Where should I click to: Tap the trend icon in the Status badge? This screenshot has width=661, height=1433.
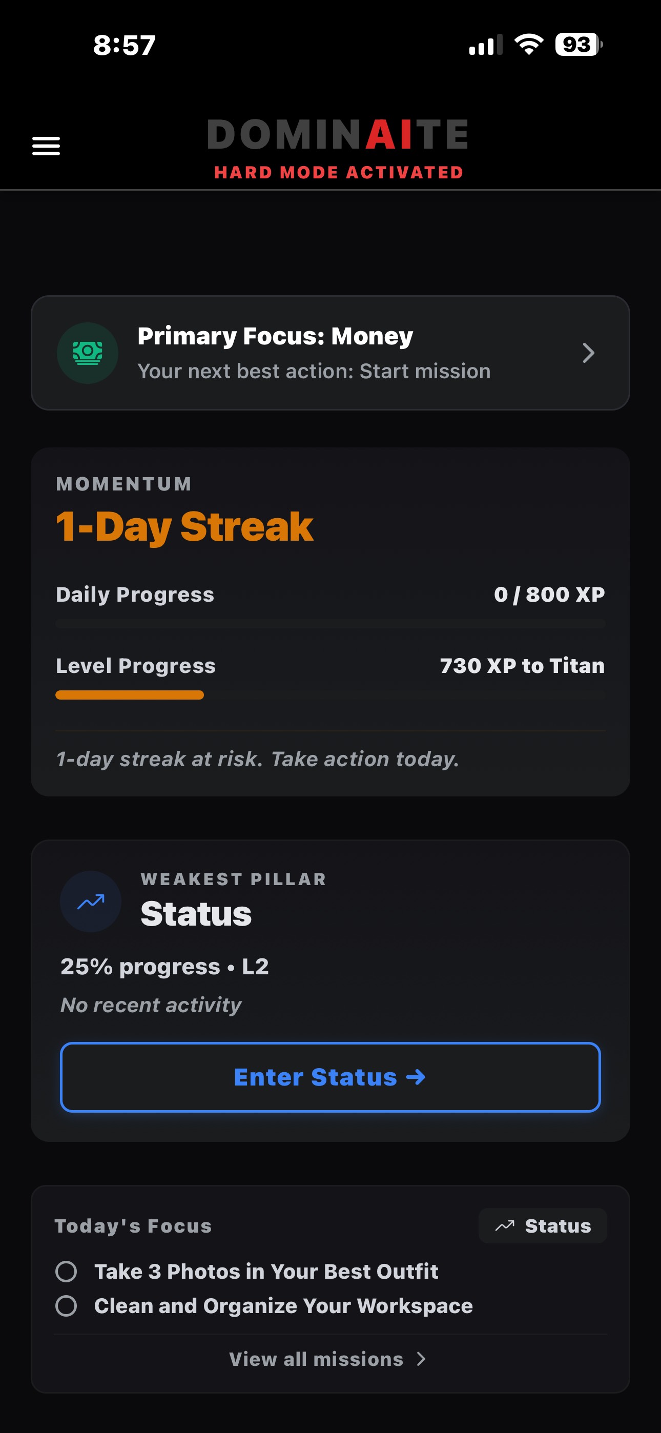[x=505, y=1225]
